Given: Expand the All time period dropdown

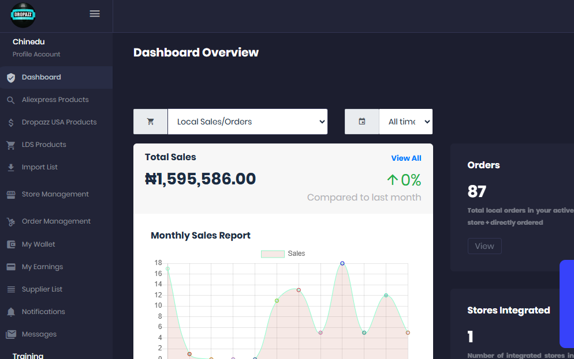Looking at the screenshot, I should point(405,122).
